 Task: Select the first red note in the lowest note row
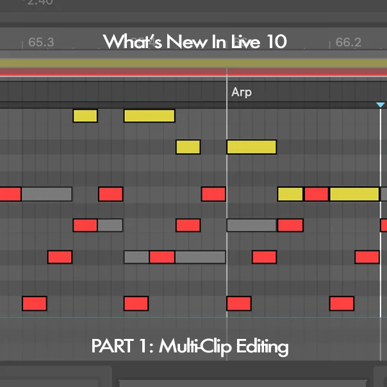pyautogui.click(x=35, y=304)
